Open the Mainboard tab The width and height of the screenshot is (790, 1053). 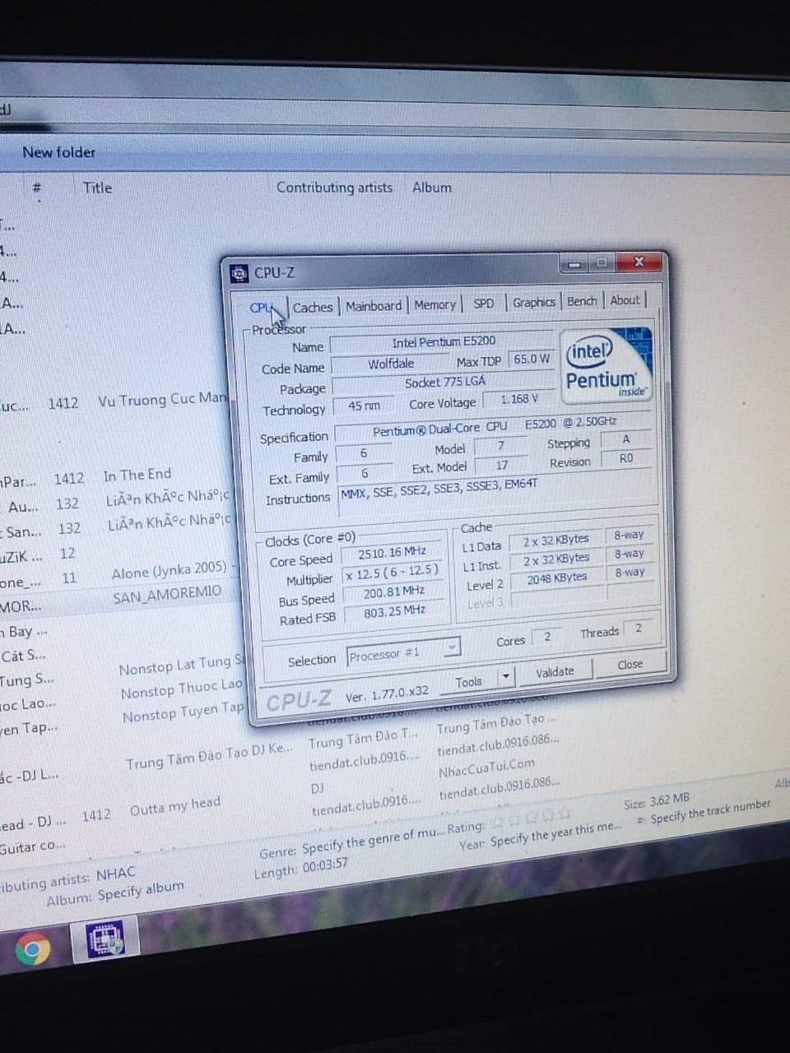point(374,305)
